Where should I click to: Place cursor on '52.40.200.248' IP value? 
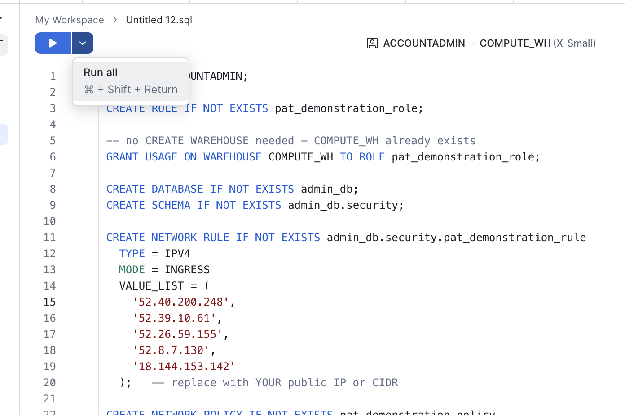tap(181, 302)
